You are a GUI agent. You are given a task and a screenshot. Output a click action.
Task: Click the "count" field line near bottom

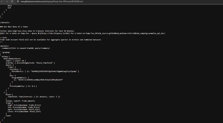click(x=8, y=116)
